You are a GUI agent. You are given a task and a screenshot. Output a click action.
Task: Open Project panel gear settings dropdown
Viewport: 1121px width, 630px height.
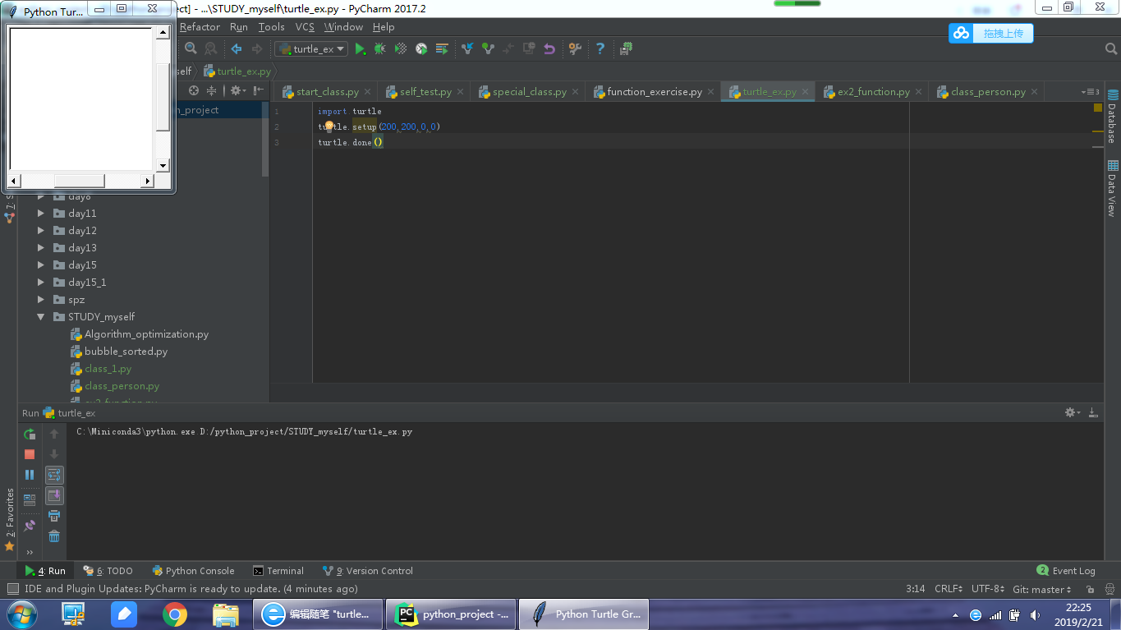(x=237, y=91)
